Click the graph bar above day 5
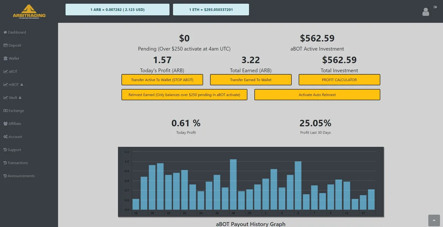The image size is (443, 227). 298,185
